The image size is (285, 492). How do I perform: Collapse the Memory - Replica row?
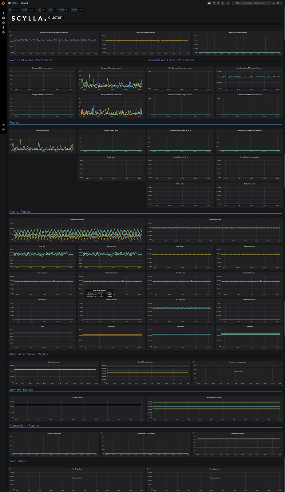(x=21, y=390)
